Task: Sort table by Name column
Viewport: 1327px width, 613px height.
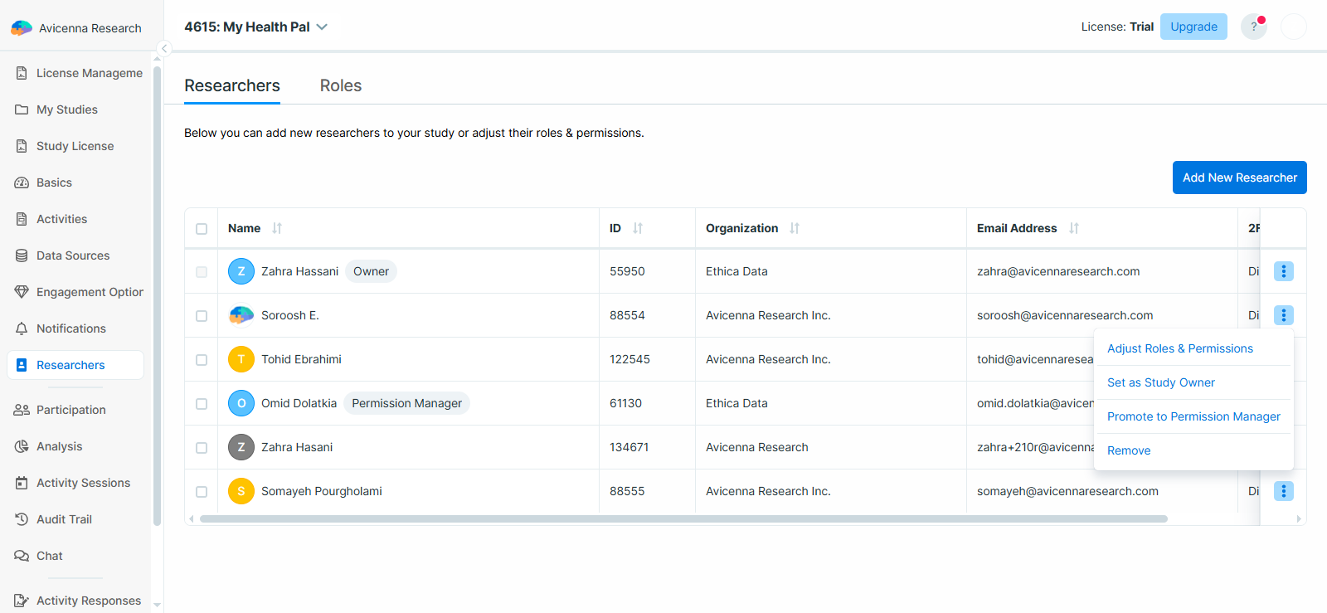Action: (x=277, y=228)
